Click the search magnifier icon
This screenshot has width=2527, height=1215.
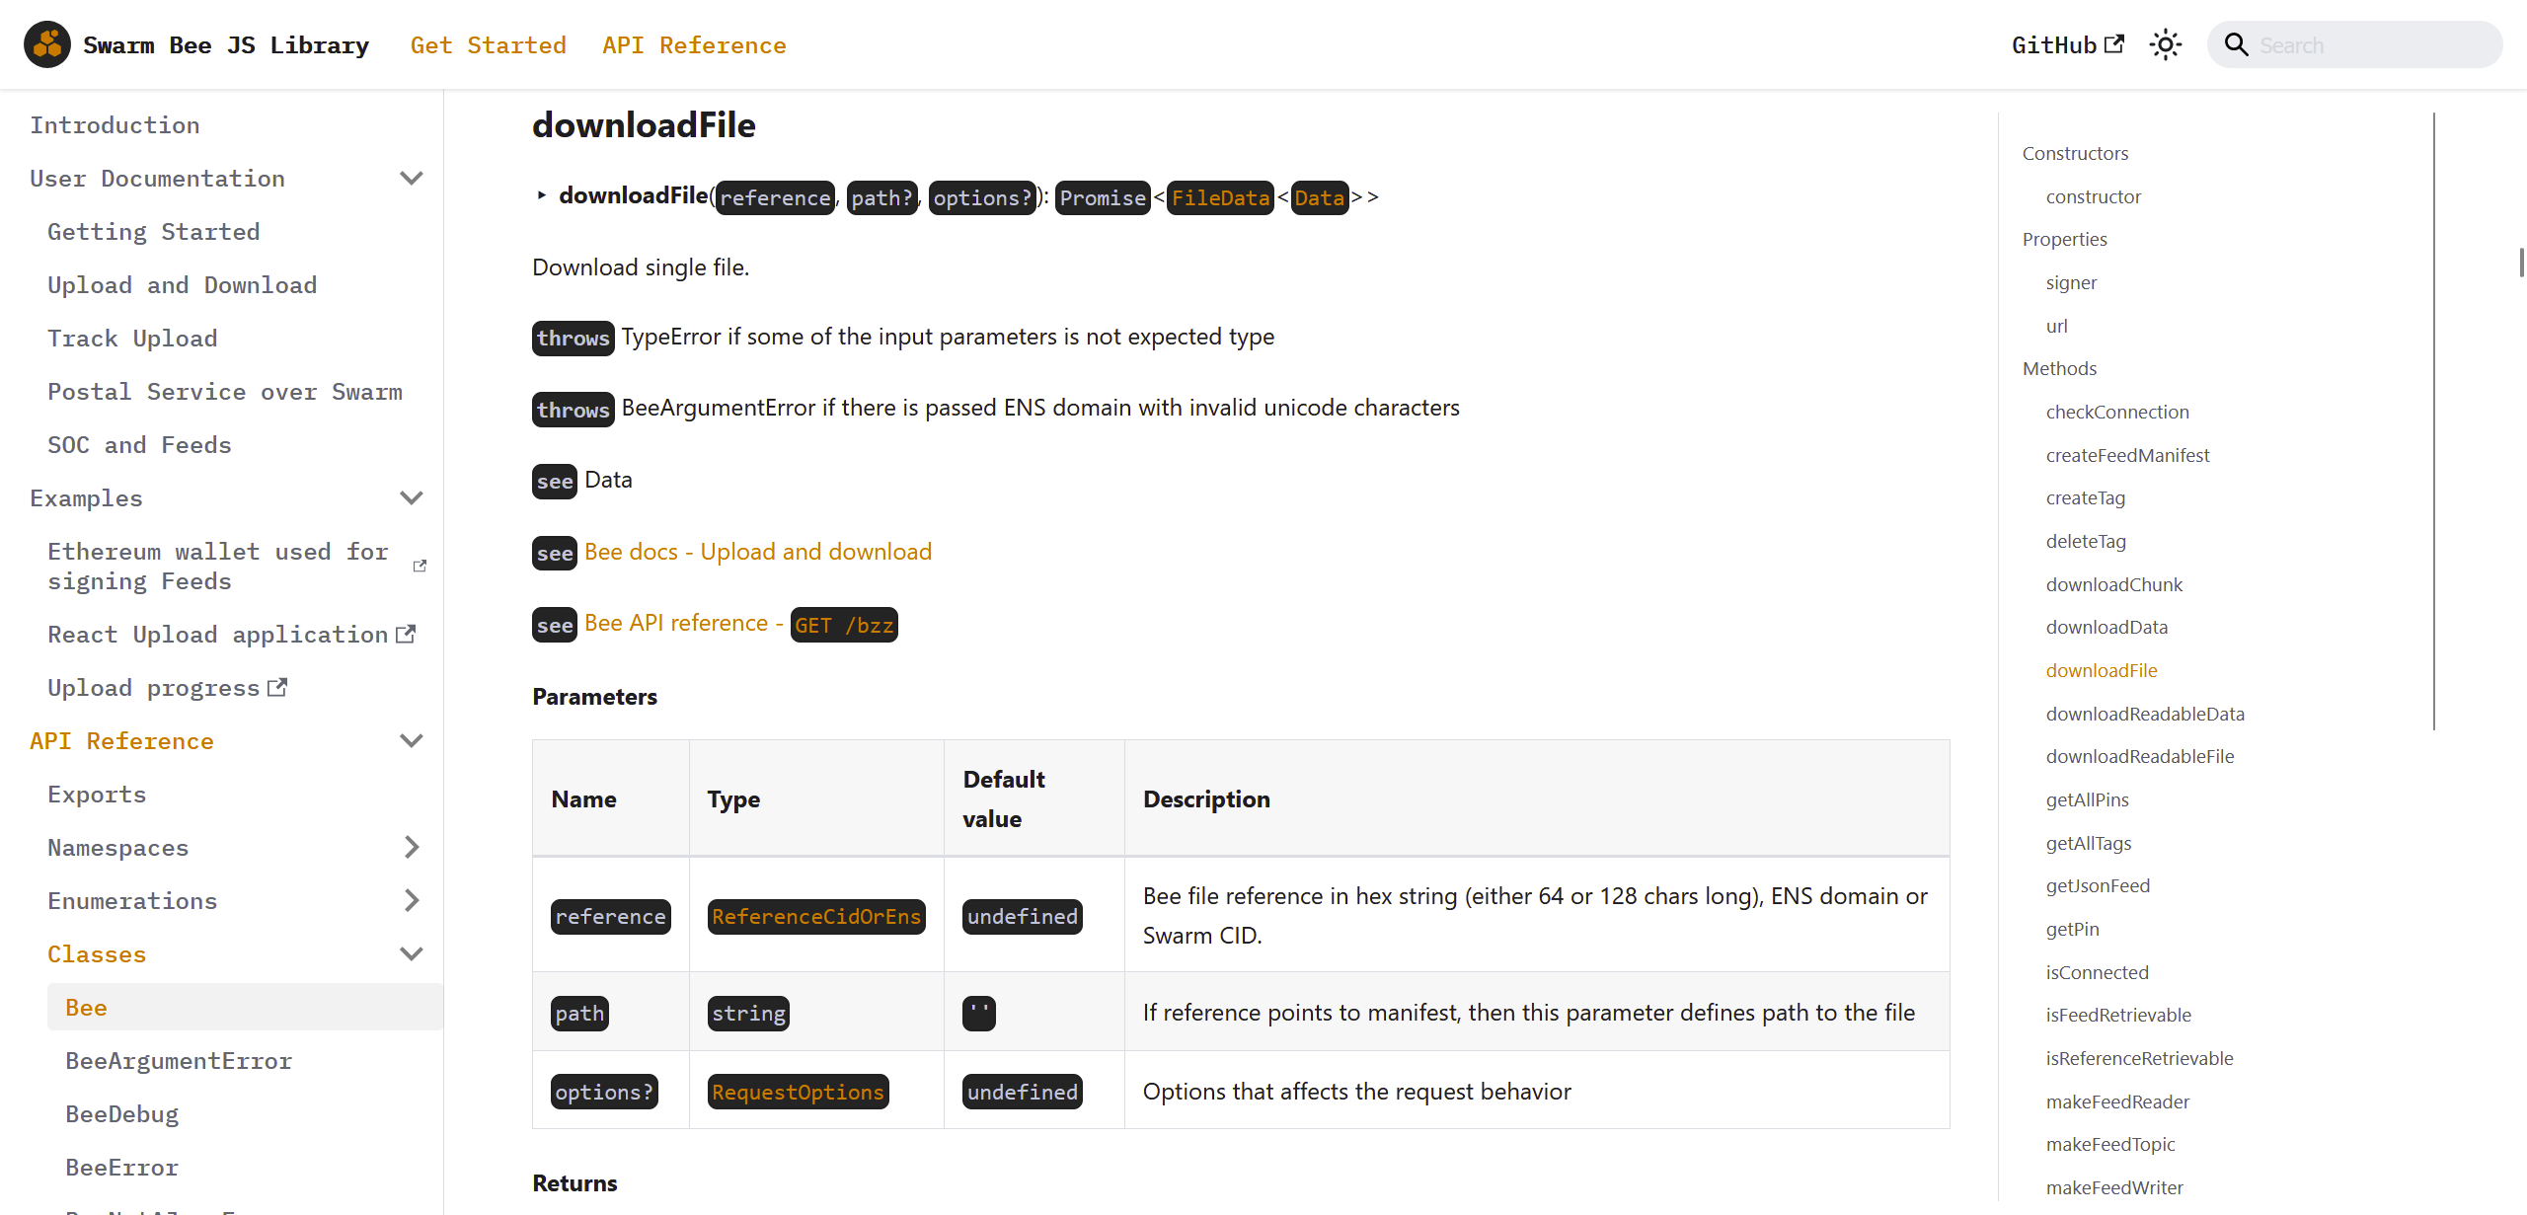pos(2236,44)
